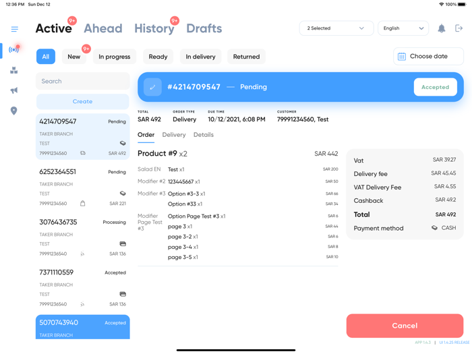Screen dimensions: 472x354
Task: Click the edit pencil icon for order #4214709547
Action: [x=152, y=87]
